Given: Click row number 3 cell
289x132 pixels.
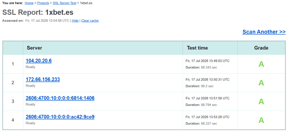Looking at the screenshot, I should 13,102.
